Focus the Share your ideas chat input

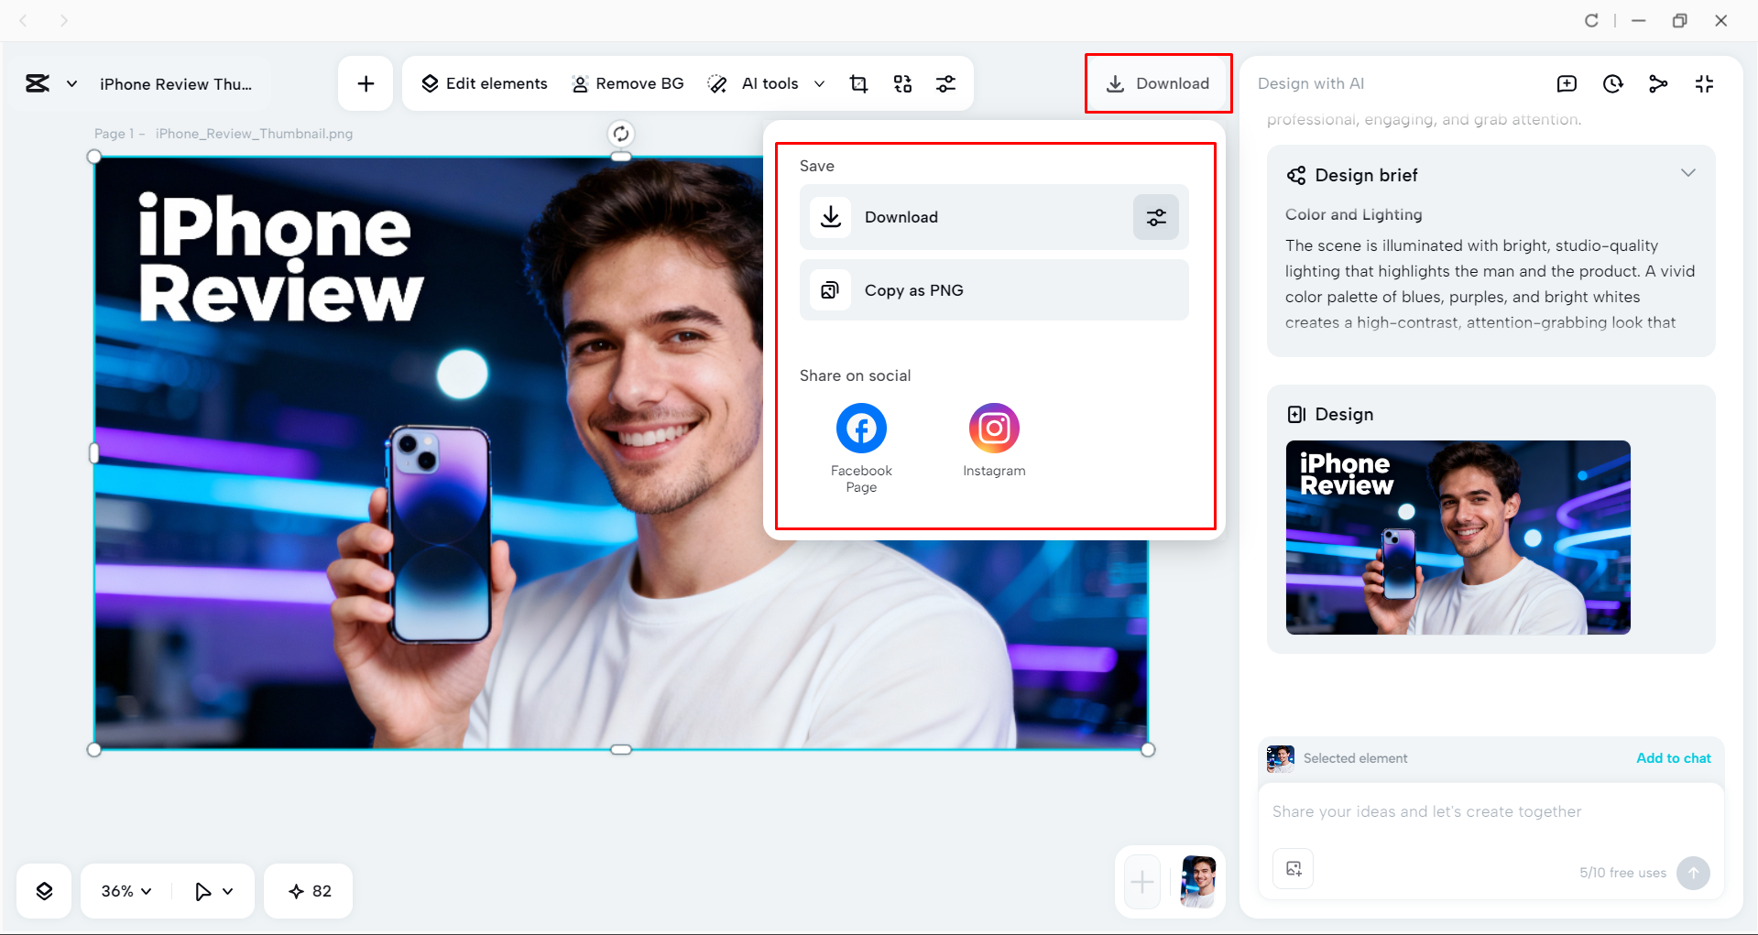point(1490,811)
